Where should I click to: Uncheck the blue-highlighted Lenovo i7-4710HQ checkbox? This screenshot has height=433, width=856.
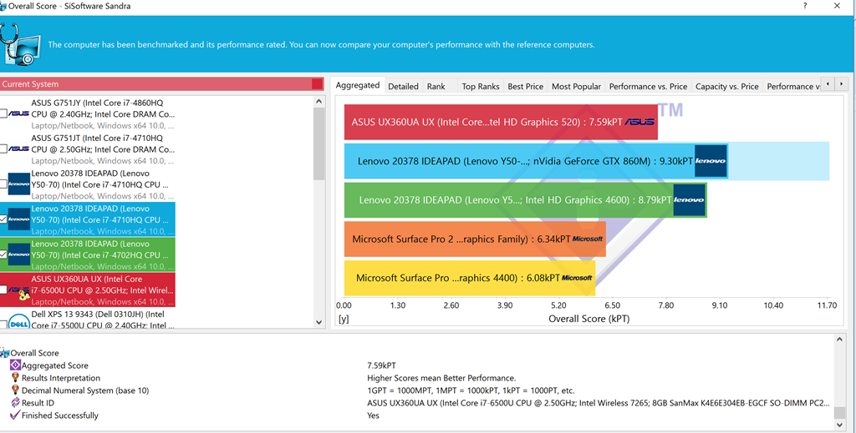3,219
